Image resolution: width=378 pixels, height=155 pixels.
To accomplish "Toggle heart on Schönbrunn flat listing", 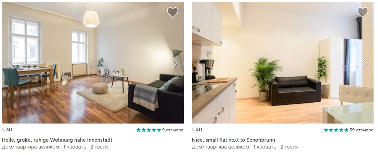I will pos(363,12).
